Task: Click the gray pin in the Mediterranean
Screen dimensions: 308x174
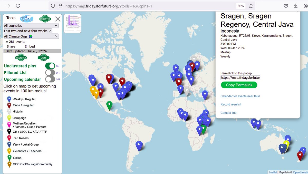Action: (187, 91)
